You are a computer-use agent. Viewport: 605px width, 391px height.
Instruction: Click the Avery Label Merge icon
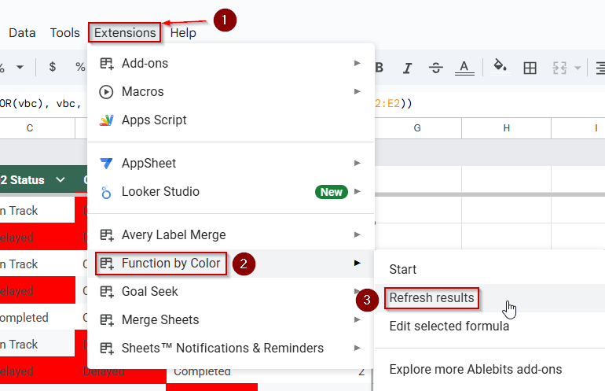[x=107, y=235]
